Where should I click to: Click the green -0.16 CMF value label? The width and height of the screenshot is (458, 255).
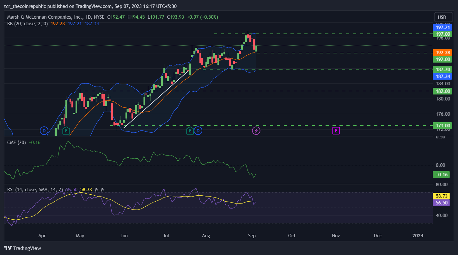pyautogui.click(x=441, y=175)
